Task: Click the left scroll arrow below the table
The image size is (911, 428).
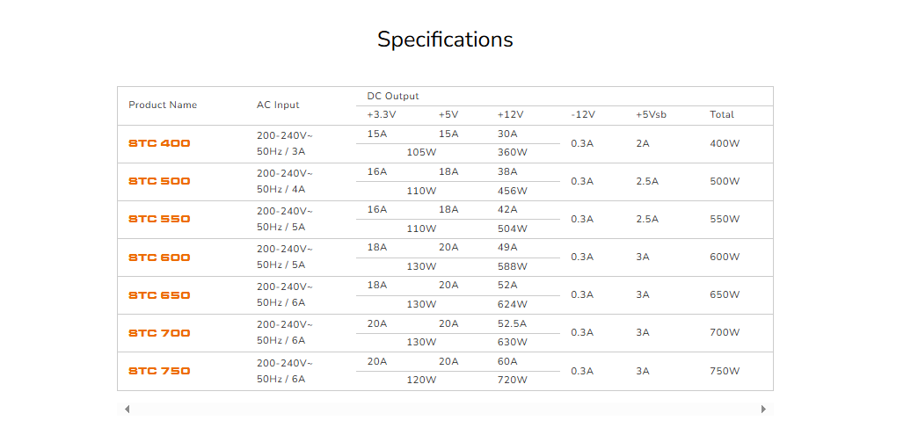Action: [x=128, y=409]
